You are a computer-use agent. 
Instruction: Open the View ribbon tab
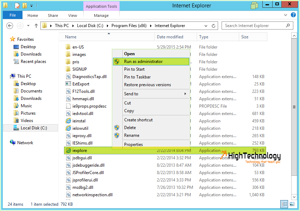72,15
